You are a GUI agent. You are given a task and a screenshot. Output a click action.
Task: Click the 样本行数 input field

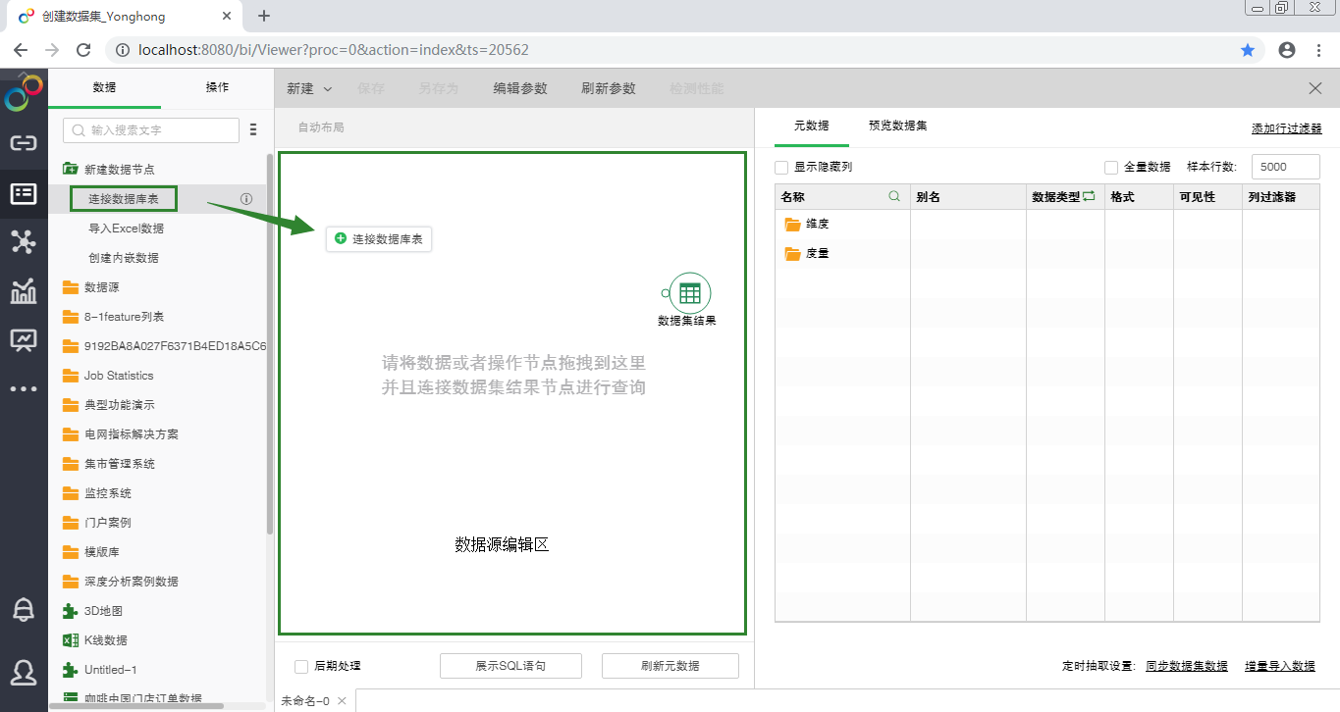1285,167
